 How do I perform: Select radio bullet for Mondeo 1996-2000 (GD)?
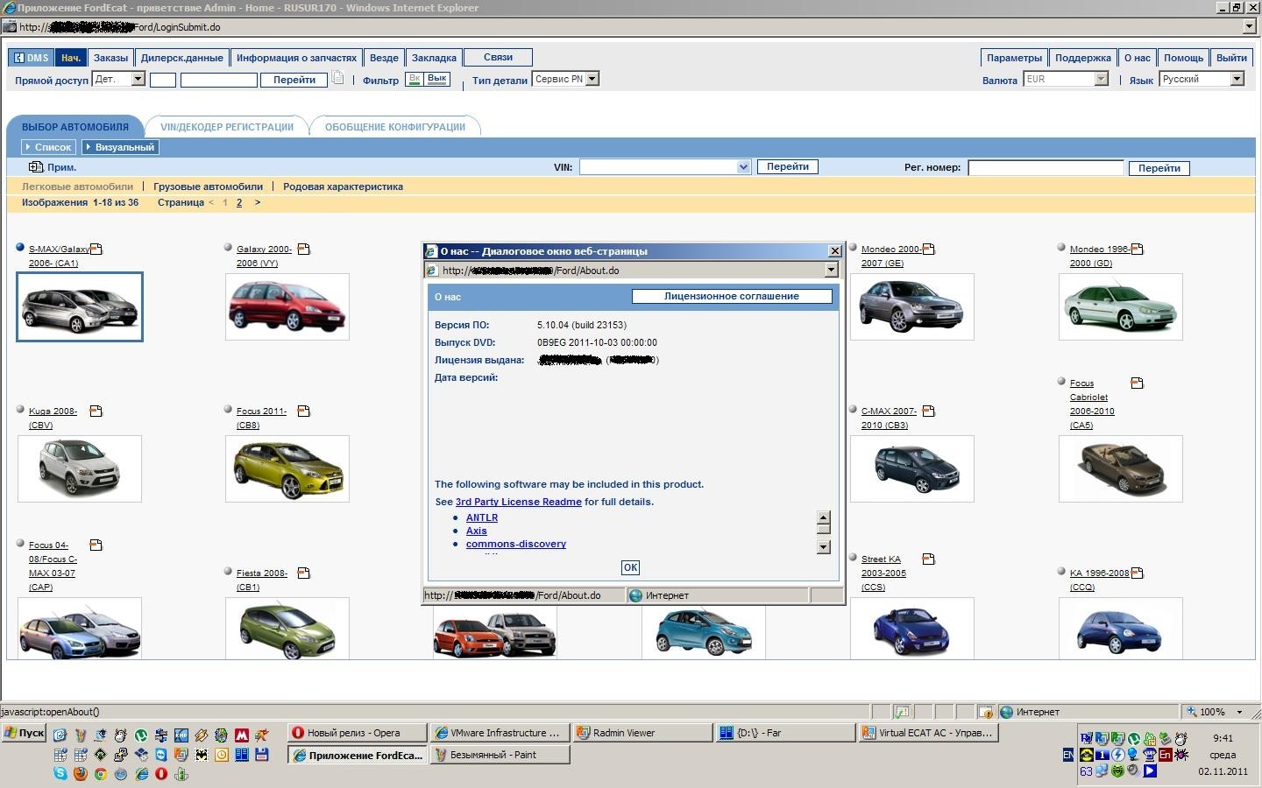1062,248
